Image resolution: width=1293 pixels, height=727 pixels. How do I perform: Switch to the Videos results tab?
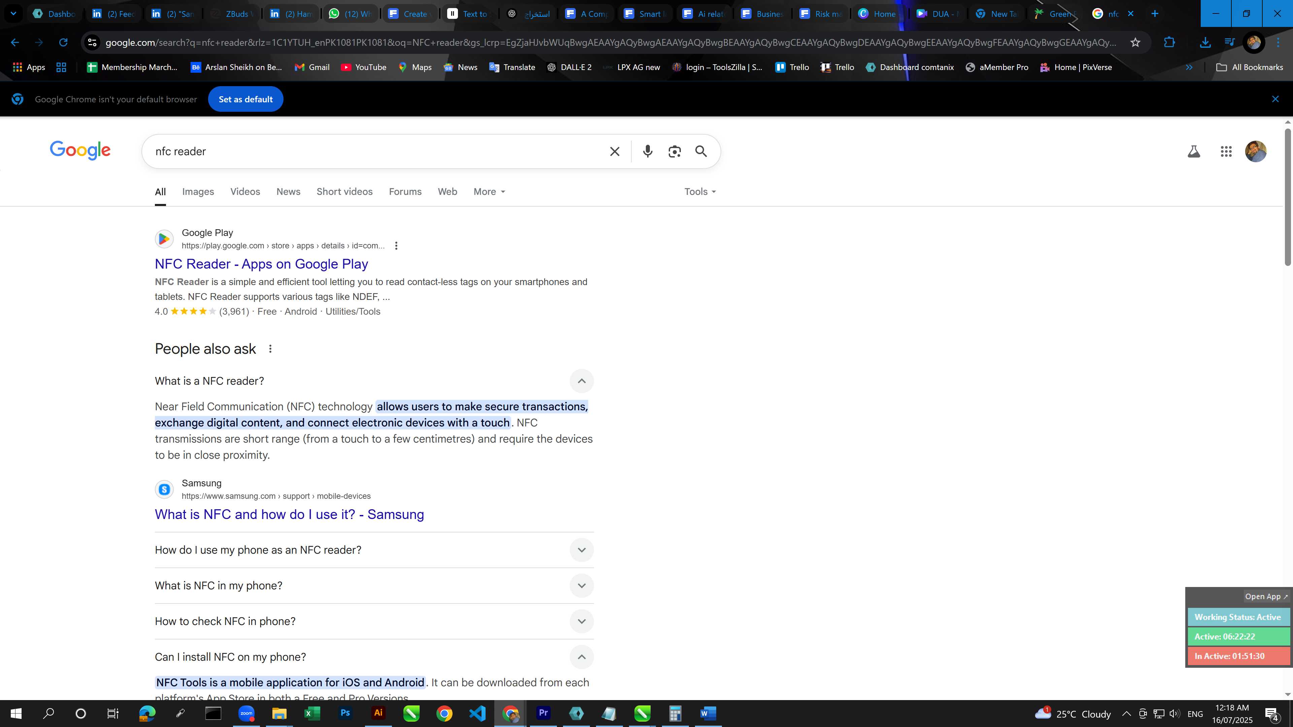click(245, 192)
